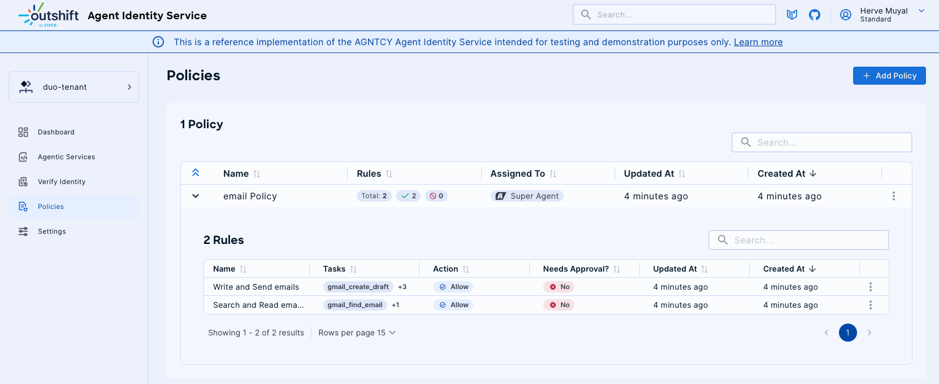Viewport: 939px width, 384px height.
Task: Go to Settings page
Action: pyautogui.click(x=73, y=232)
